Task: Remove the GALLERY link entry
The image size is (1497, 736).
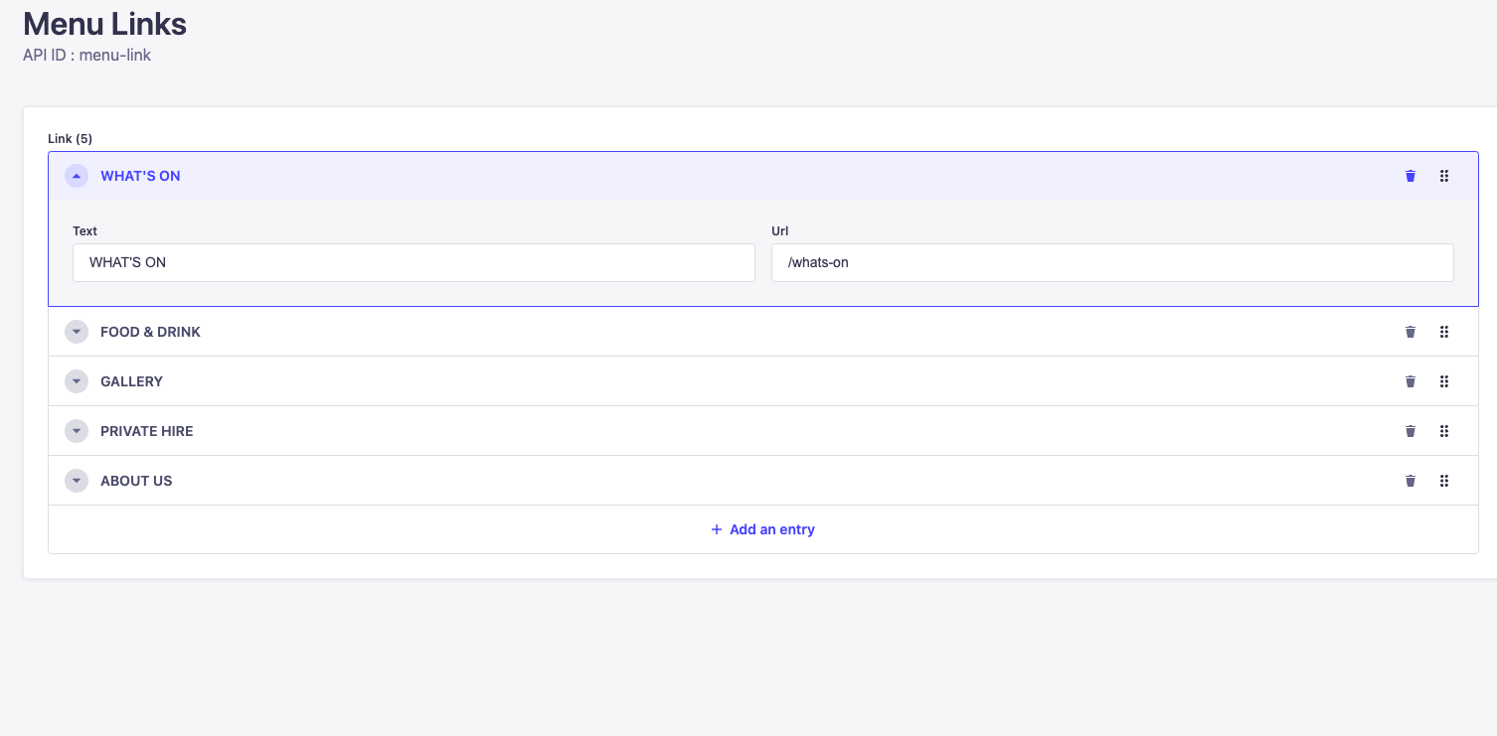Action: tap(1410, 381)
